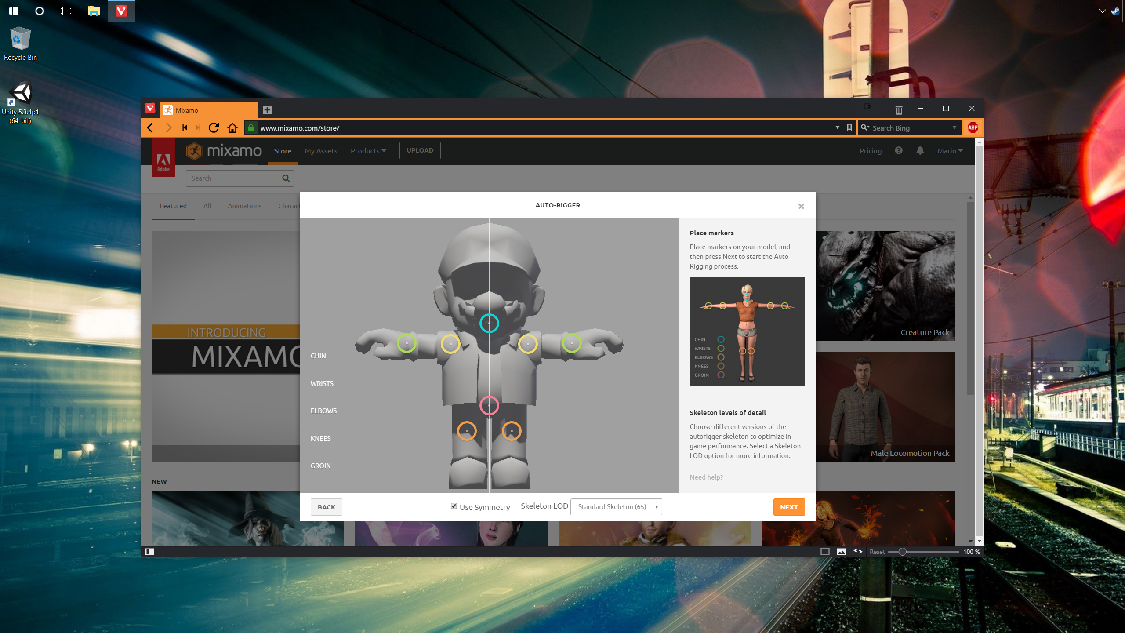Toggle browser side panel button

coord(150,552)
